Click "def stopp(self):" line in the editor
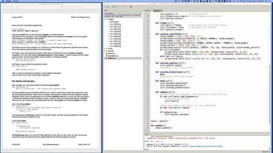Image resolution: width=273 pixels, height=153 pixels. coord(165,23)
